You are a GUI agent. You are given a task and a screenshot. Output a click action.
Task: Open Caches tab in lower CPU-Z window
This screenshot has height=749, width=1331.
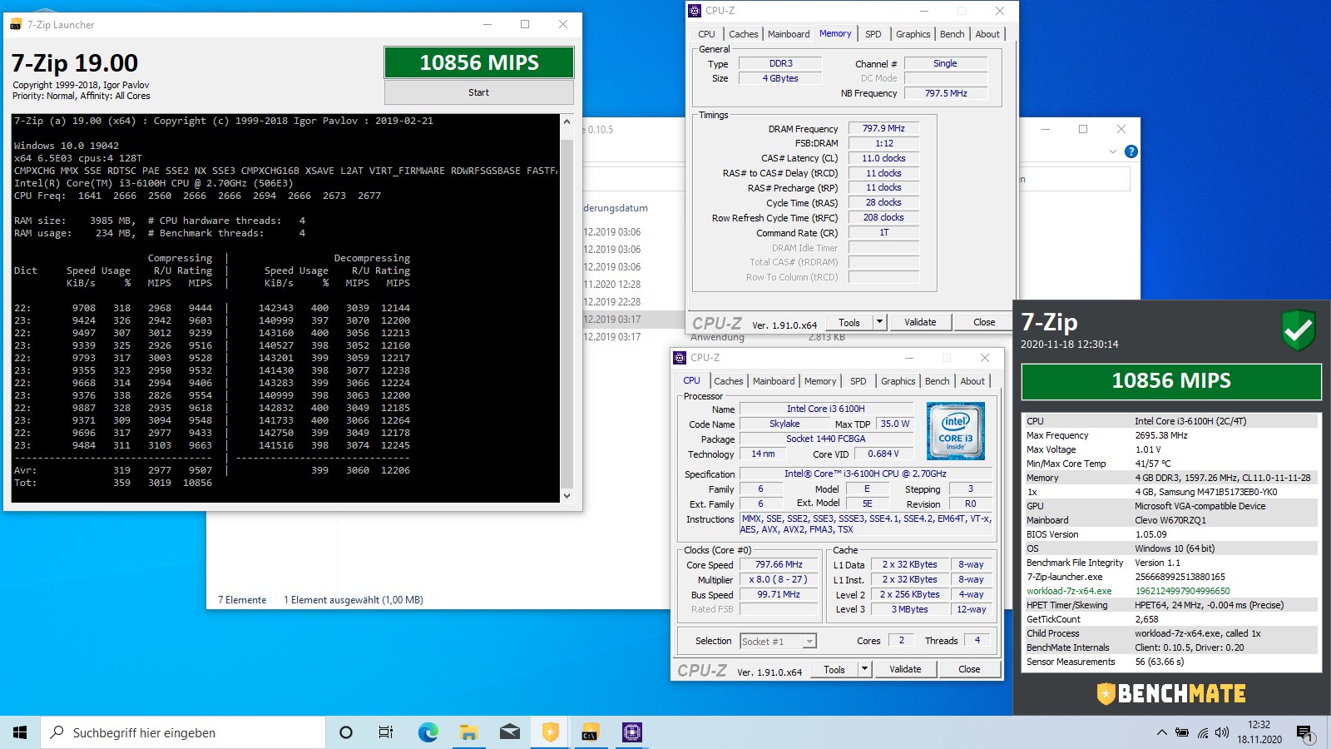[x=728, y=381]
